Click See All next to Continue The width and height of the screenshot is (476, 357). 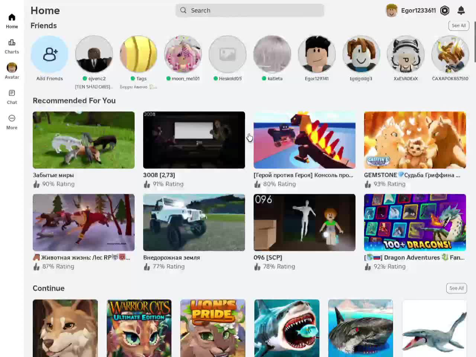(x=456, y=288)
